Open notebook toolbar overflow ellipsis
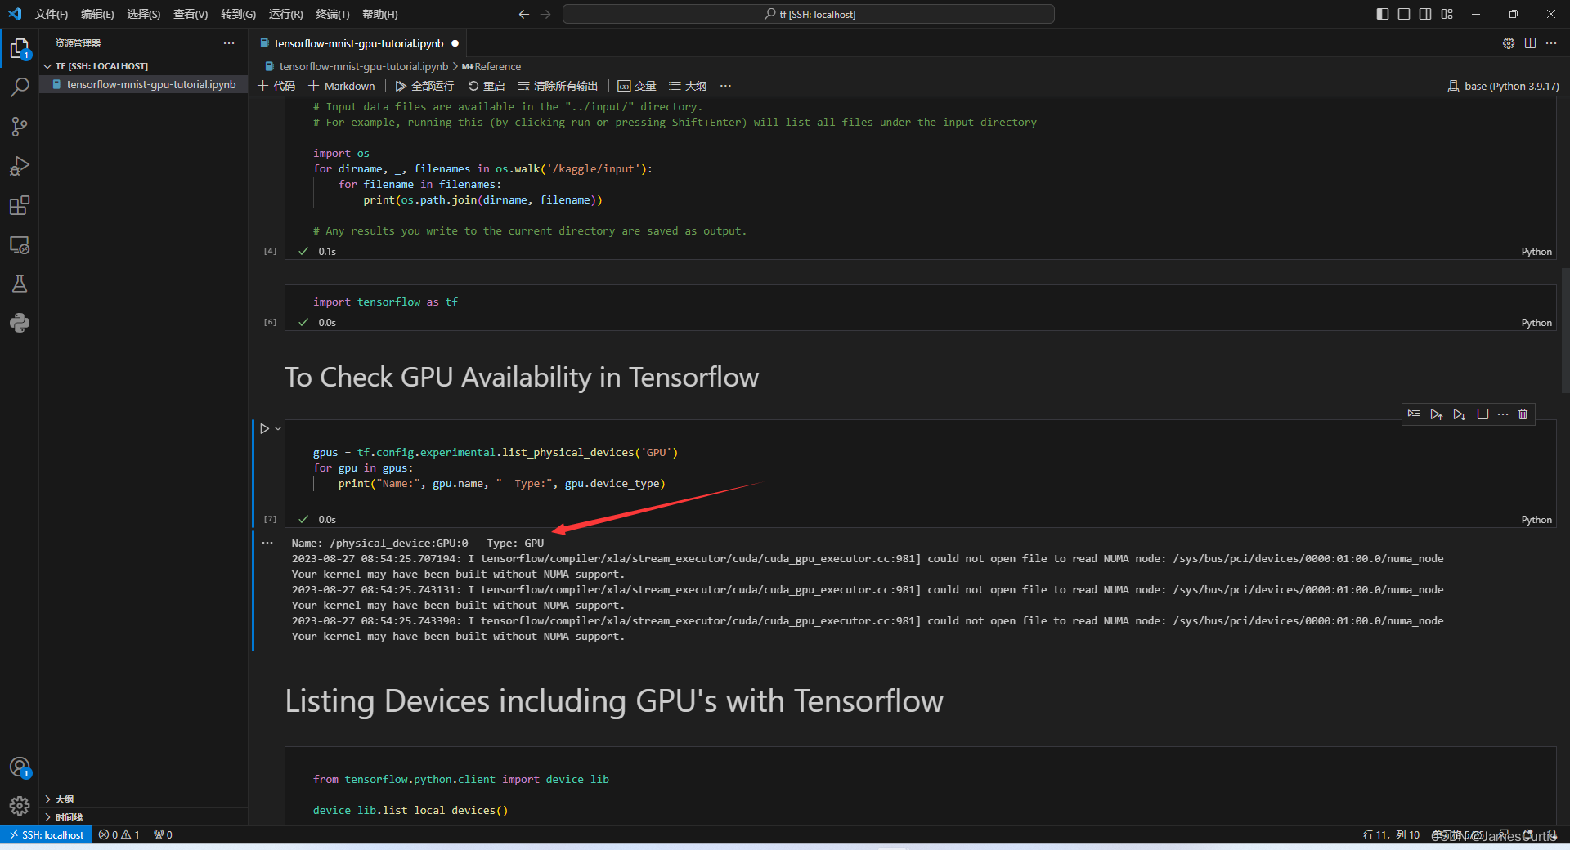This screenshot has width=1570, height=850. pos(725,86)
